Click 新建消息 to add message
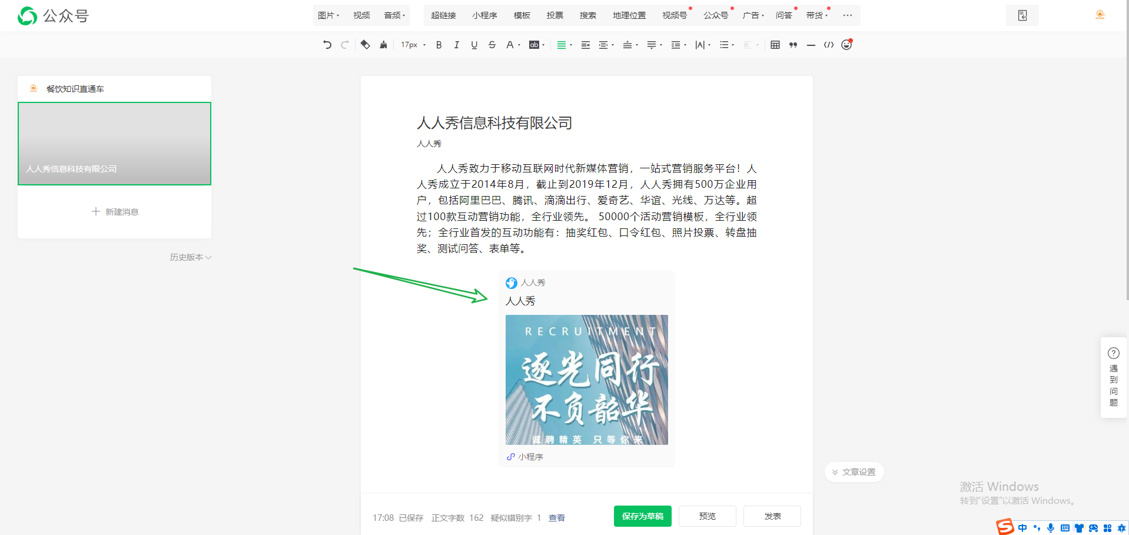 [x=115, y=212]
